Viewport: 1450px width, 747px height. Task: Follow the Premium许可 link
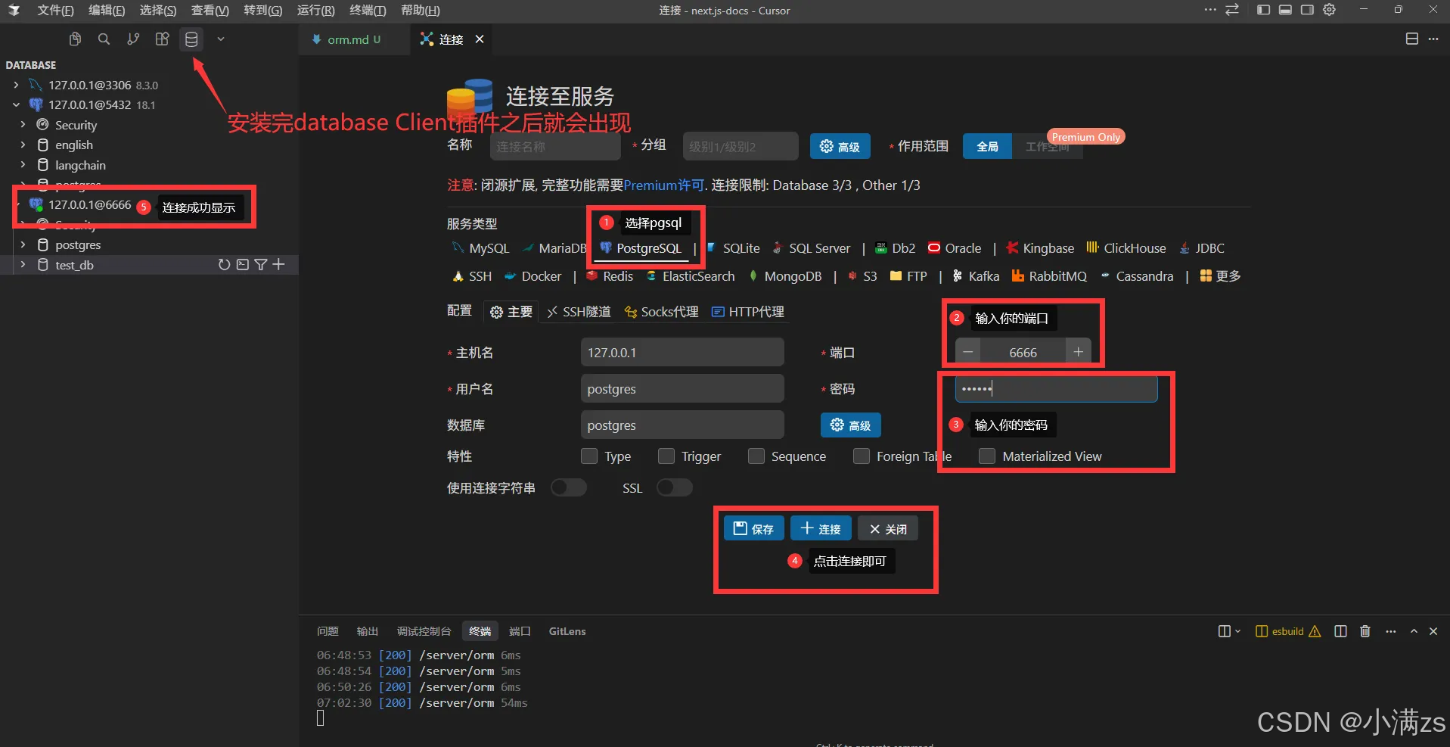663,185
